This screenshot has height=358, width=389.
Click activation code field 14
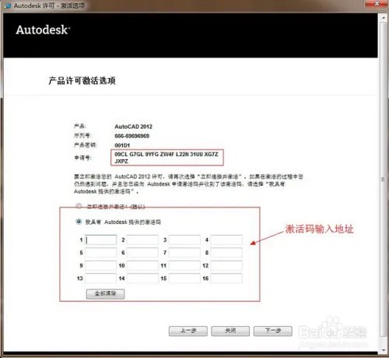[x=142, y=278]
